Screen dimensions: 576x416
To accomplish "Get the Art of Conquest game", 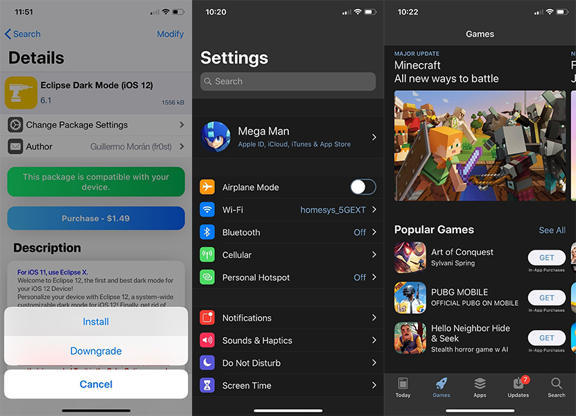I will [x=547, y=258].
